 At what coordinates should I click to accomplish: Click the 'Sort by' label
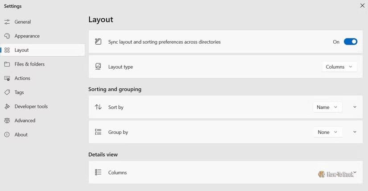pyautogui.click(x=116, y=107)
